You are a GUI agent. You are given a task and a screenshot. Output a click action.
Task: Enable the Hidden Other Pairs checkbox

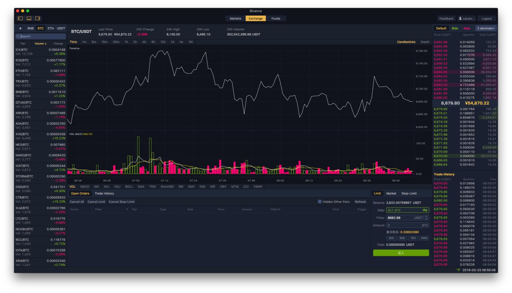(x=320, y=202)
